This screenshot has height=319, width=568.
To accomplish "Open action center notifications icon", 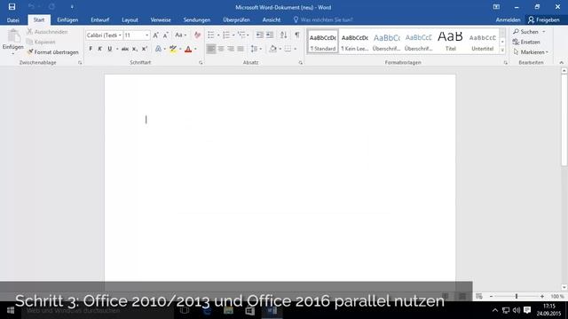I will click(527, 310).
